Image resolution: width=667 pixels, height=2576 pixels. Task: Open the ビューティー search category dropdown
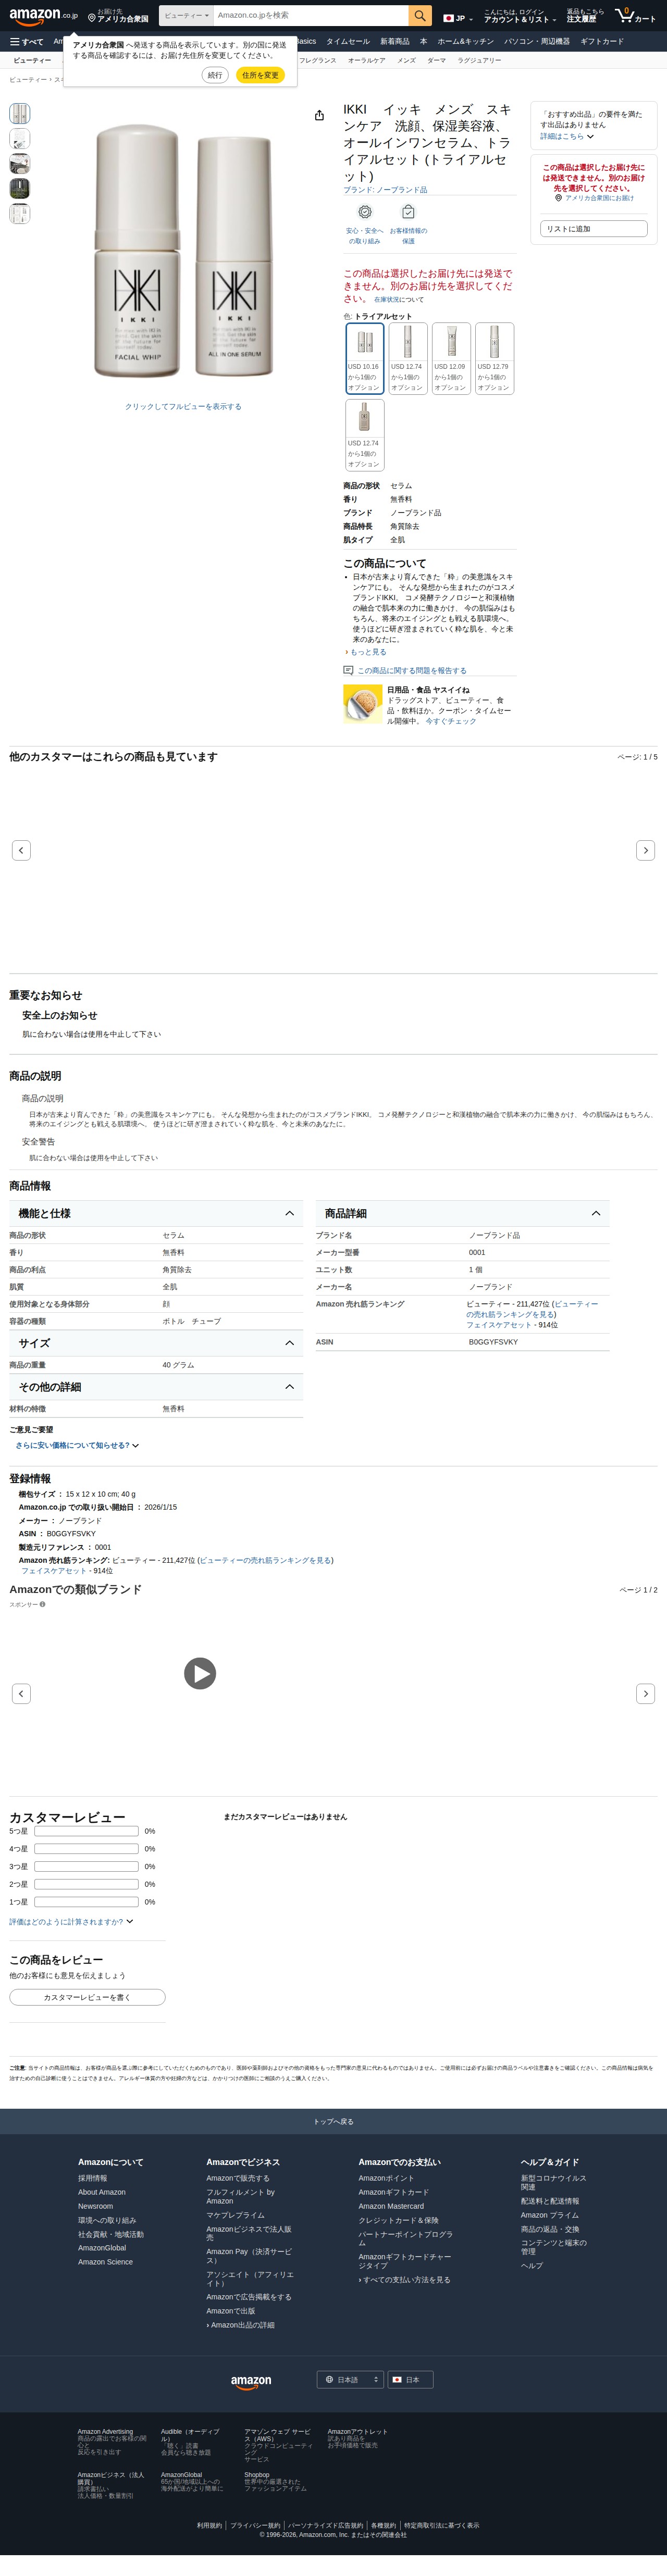tap(186, 16)
